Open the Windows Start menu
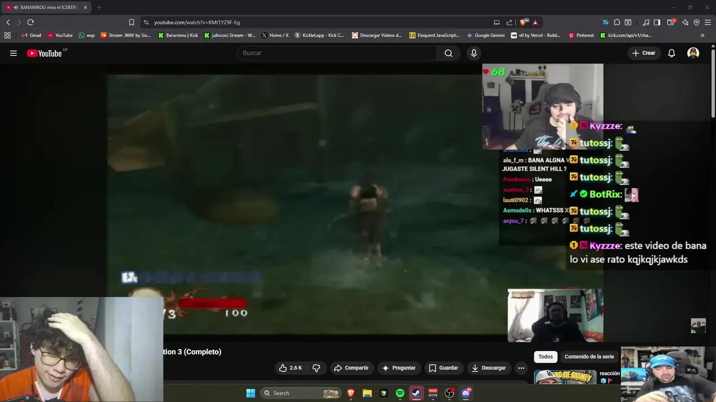 pyautogui.click(x=251, y=393)
